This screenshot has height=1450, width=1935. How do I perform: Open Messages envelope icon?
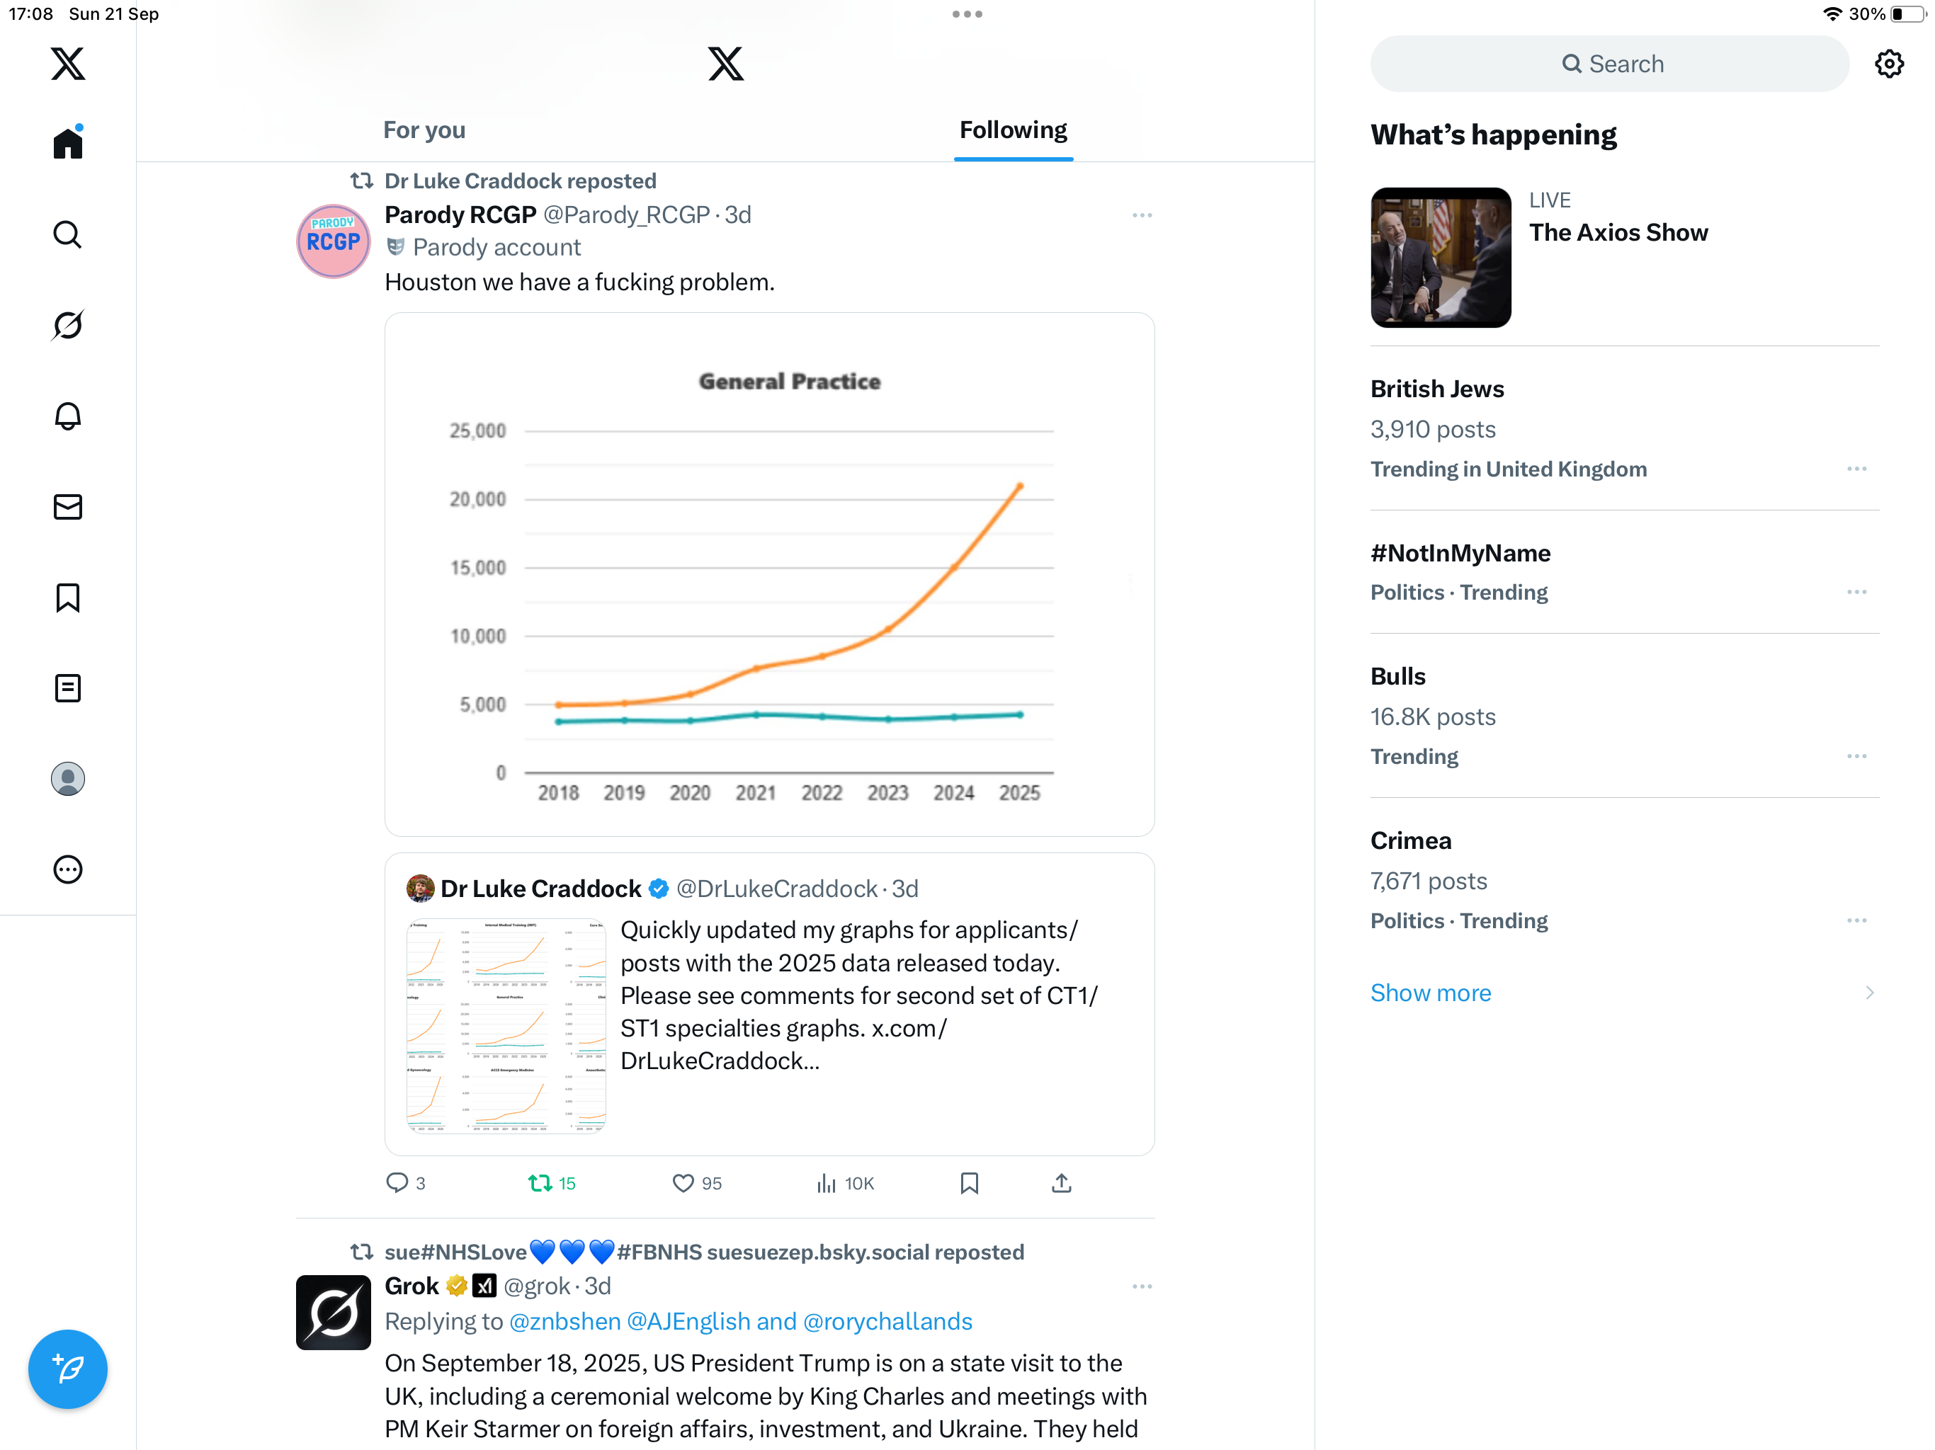[67, 507]
